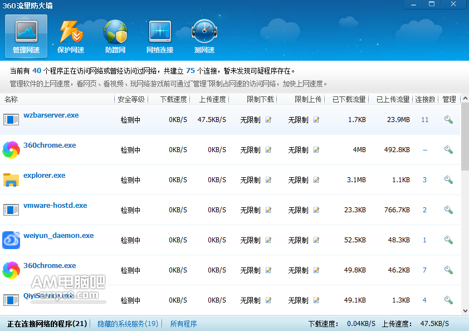Screen dimensions: 469x331
Task: Edit download limit for weiyun_daemon.exe
Action: click(x=268, y=240)
